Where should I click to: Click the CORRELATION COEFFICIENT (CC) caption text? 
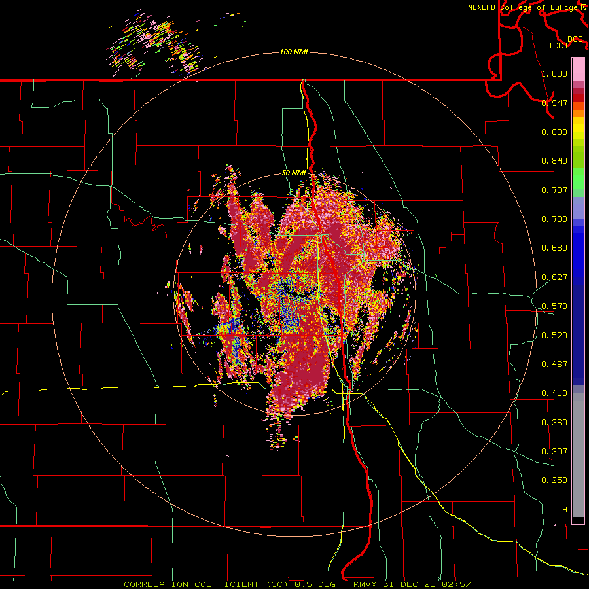207,584
